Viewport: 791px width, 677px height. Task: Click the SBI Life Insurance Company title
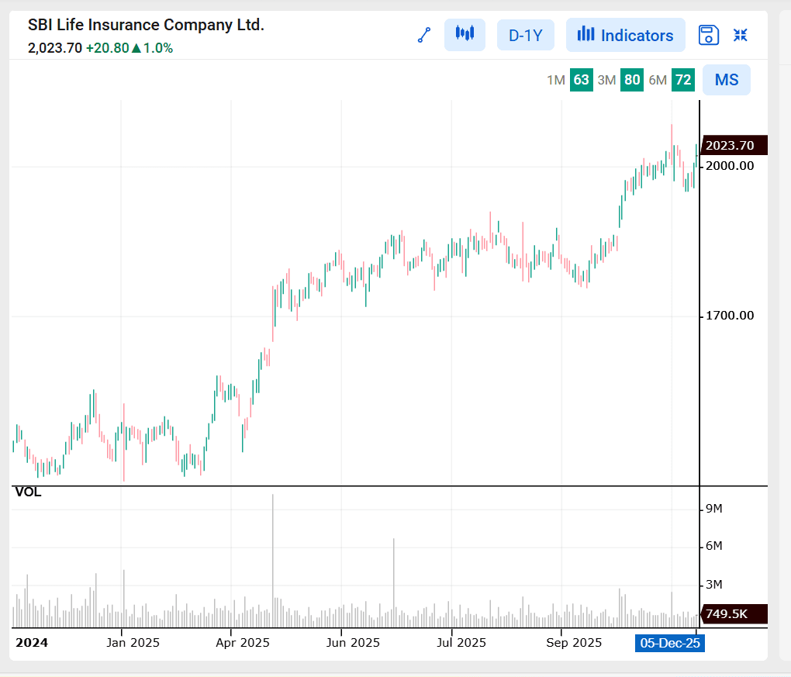point(146,25)
